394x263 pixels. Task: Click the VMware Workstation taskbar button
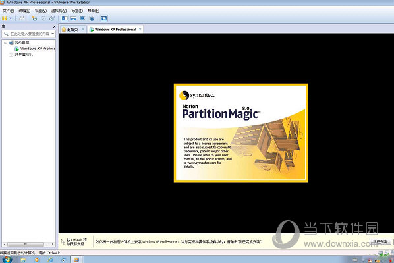click(76, 260)
